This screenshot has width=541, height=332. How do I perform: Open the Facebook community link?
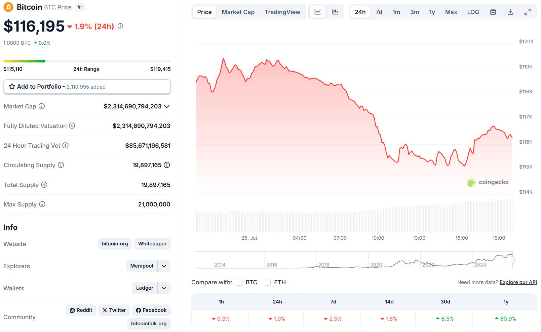click(151, 310)
